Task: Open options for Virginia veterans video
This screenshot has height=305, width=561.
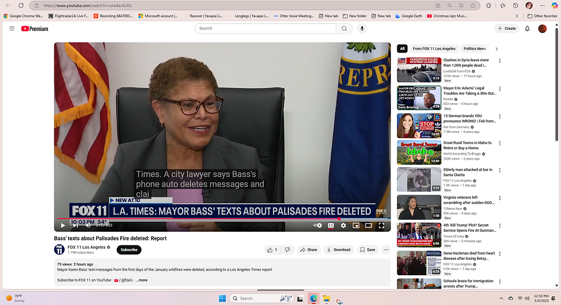Action: 500,198
